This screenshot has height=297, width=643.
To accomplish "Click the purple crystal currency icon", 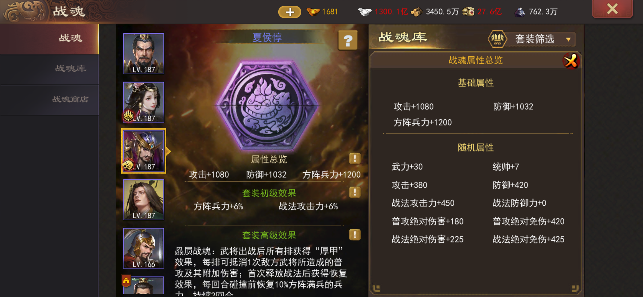I will click(x=520, y=12).
